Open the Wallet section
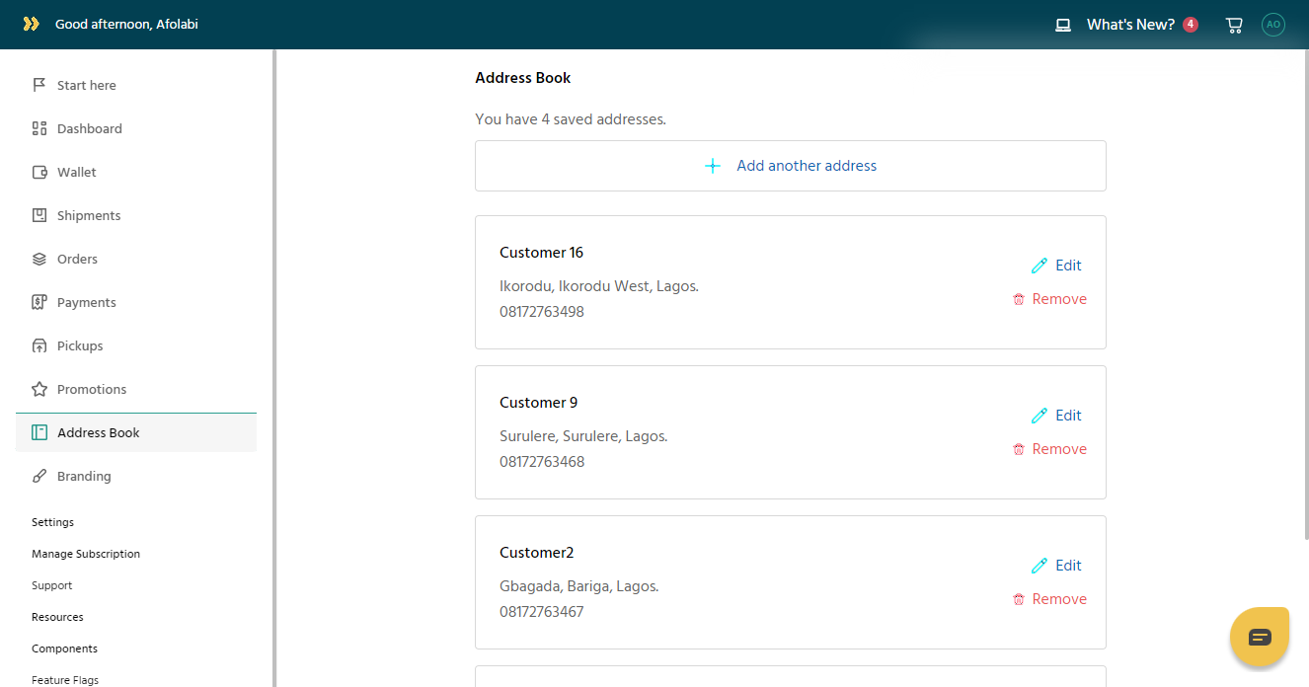This screenshot has height=687, width=1309. click(x=136, y=172)
